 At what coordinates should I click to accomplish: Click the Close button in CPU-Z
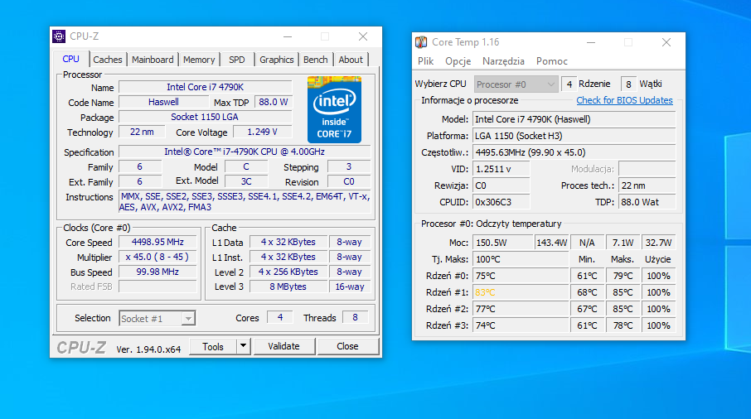pos(347,346)
